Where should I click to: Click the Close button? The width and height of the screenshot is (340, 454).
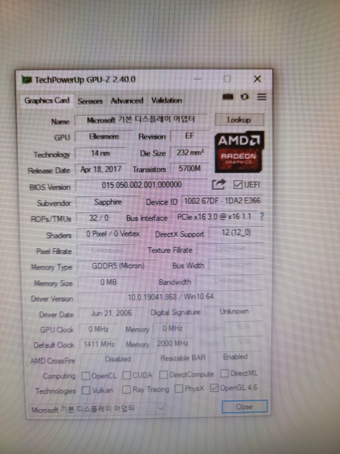[244, 407]
